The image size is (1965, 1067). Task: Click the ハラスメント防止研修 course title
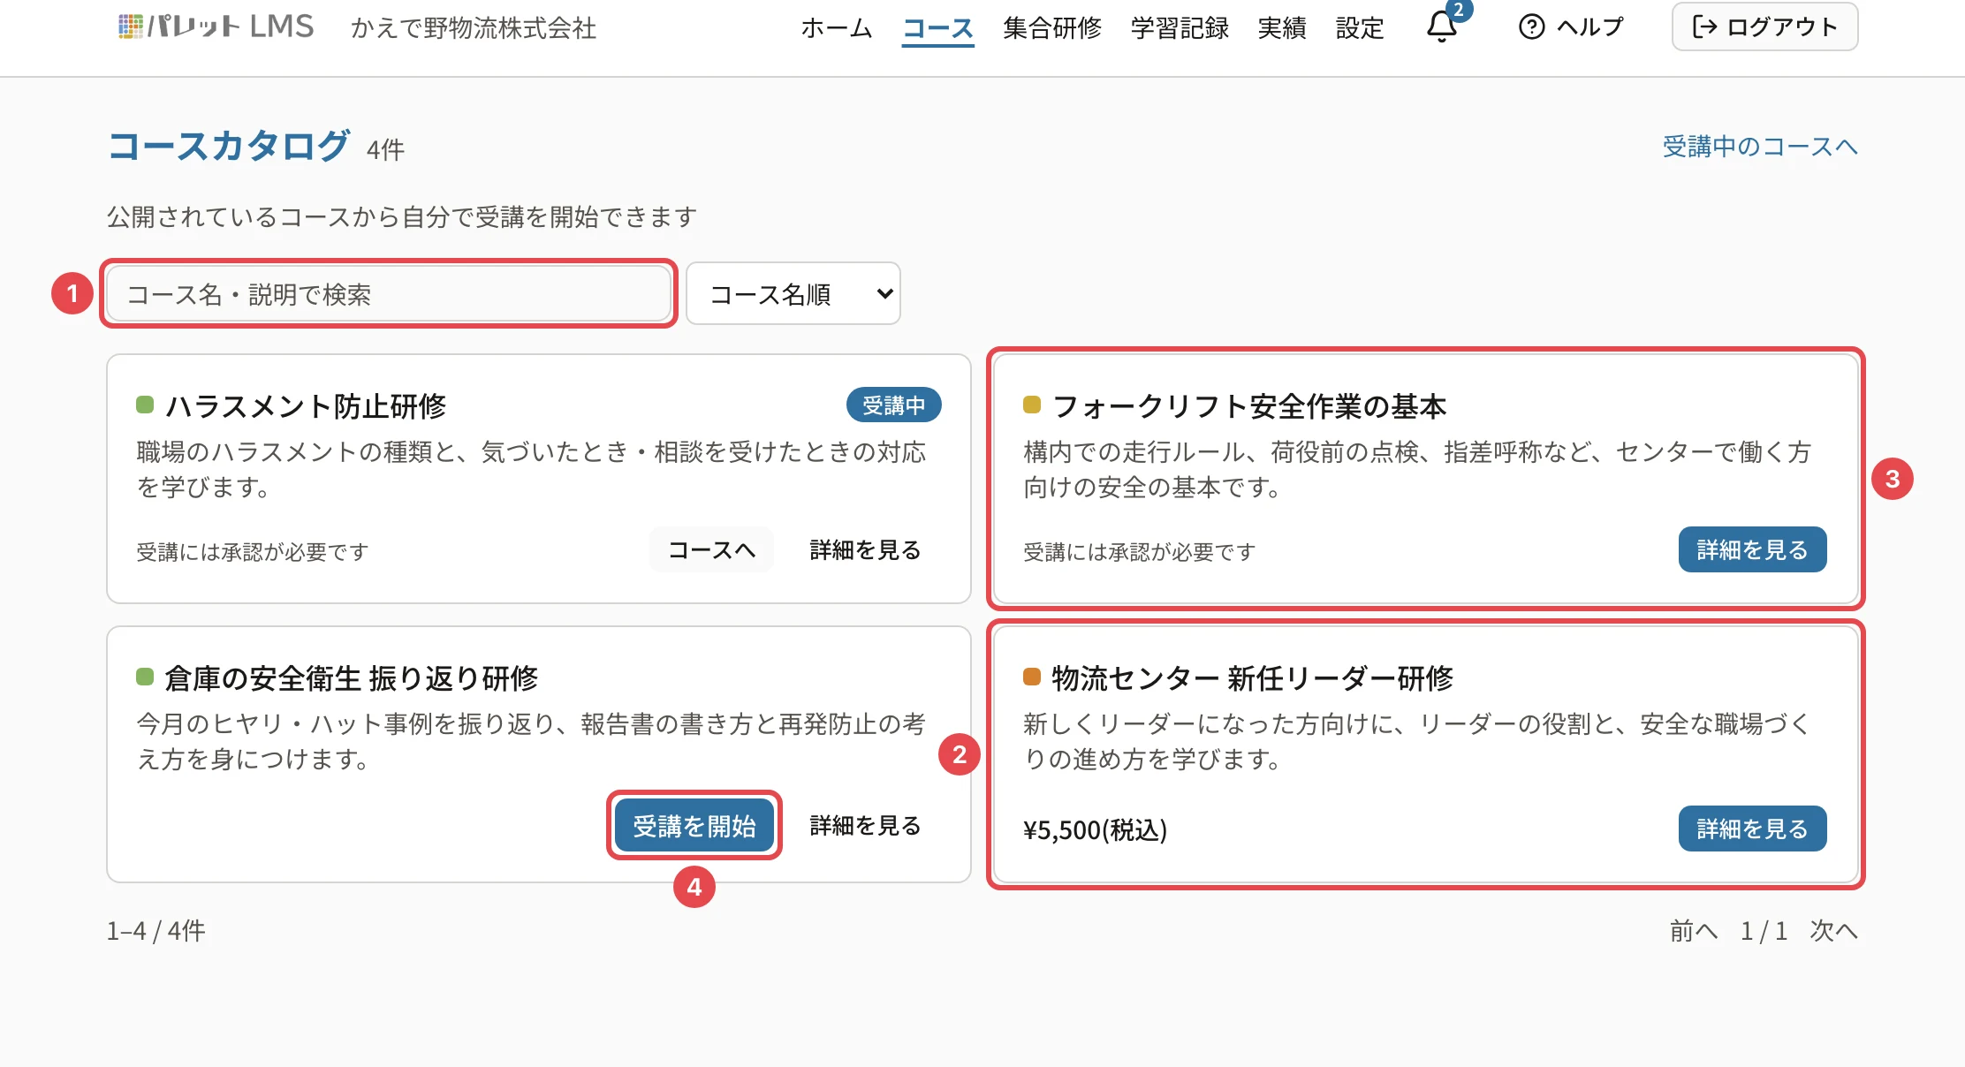click(x=306, y=406)
